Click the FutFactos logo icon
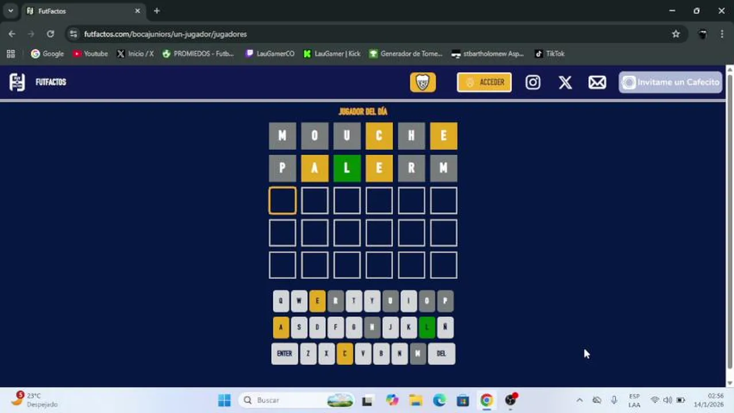The image size is (734, 413). pos(17,82)
